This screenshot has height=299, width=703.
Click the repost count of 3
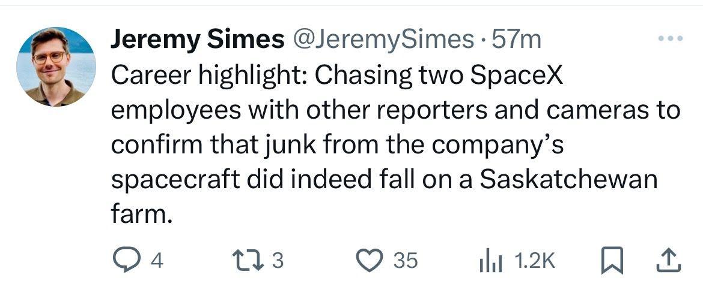(278, 261)
